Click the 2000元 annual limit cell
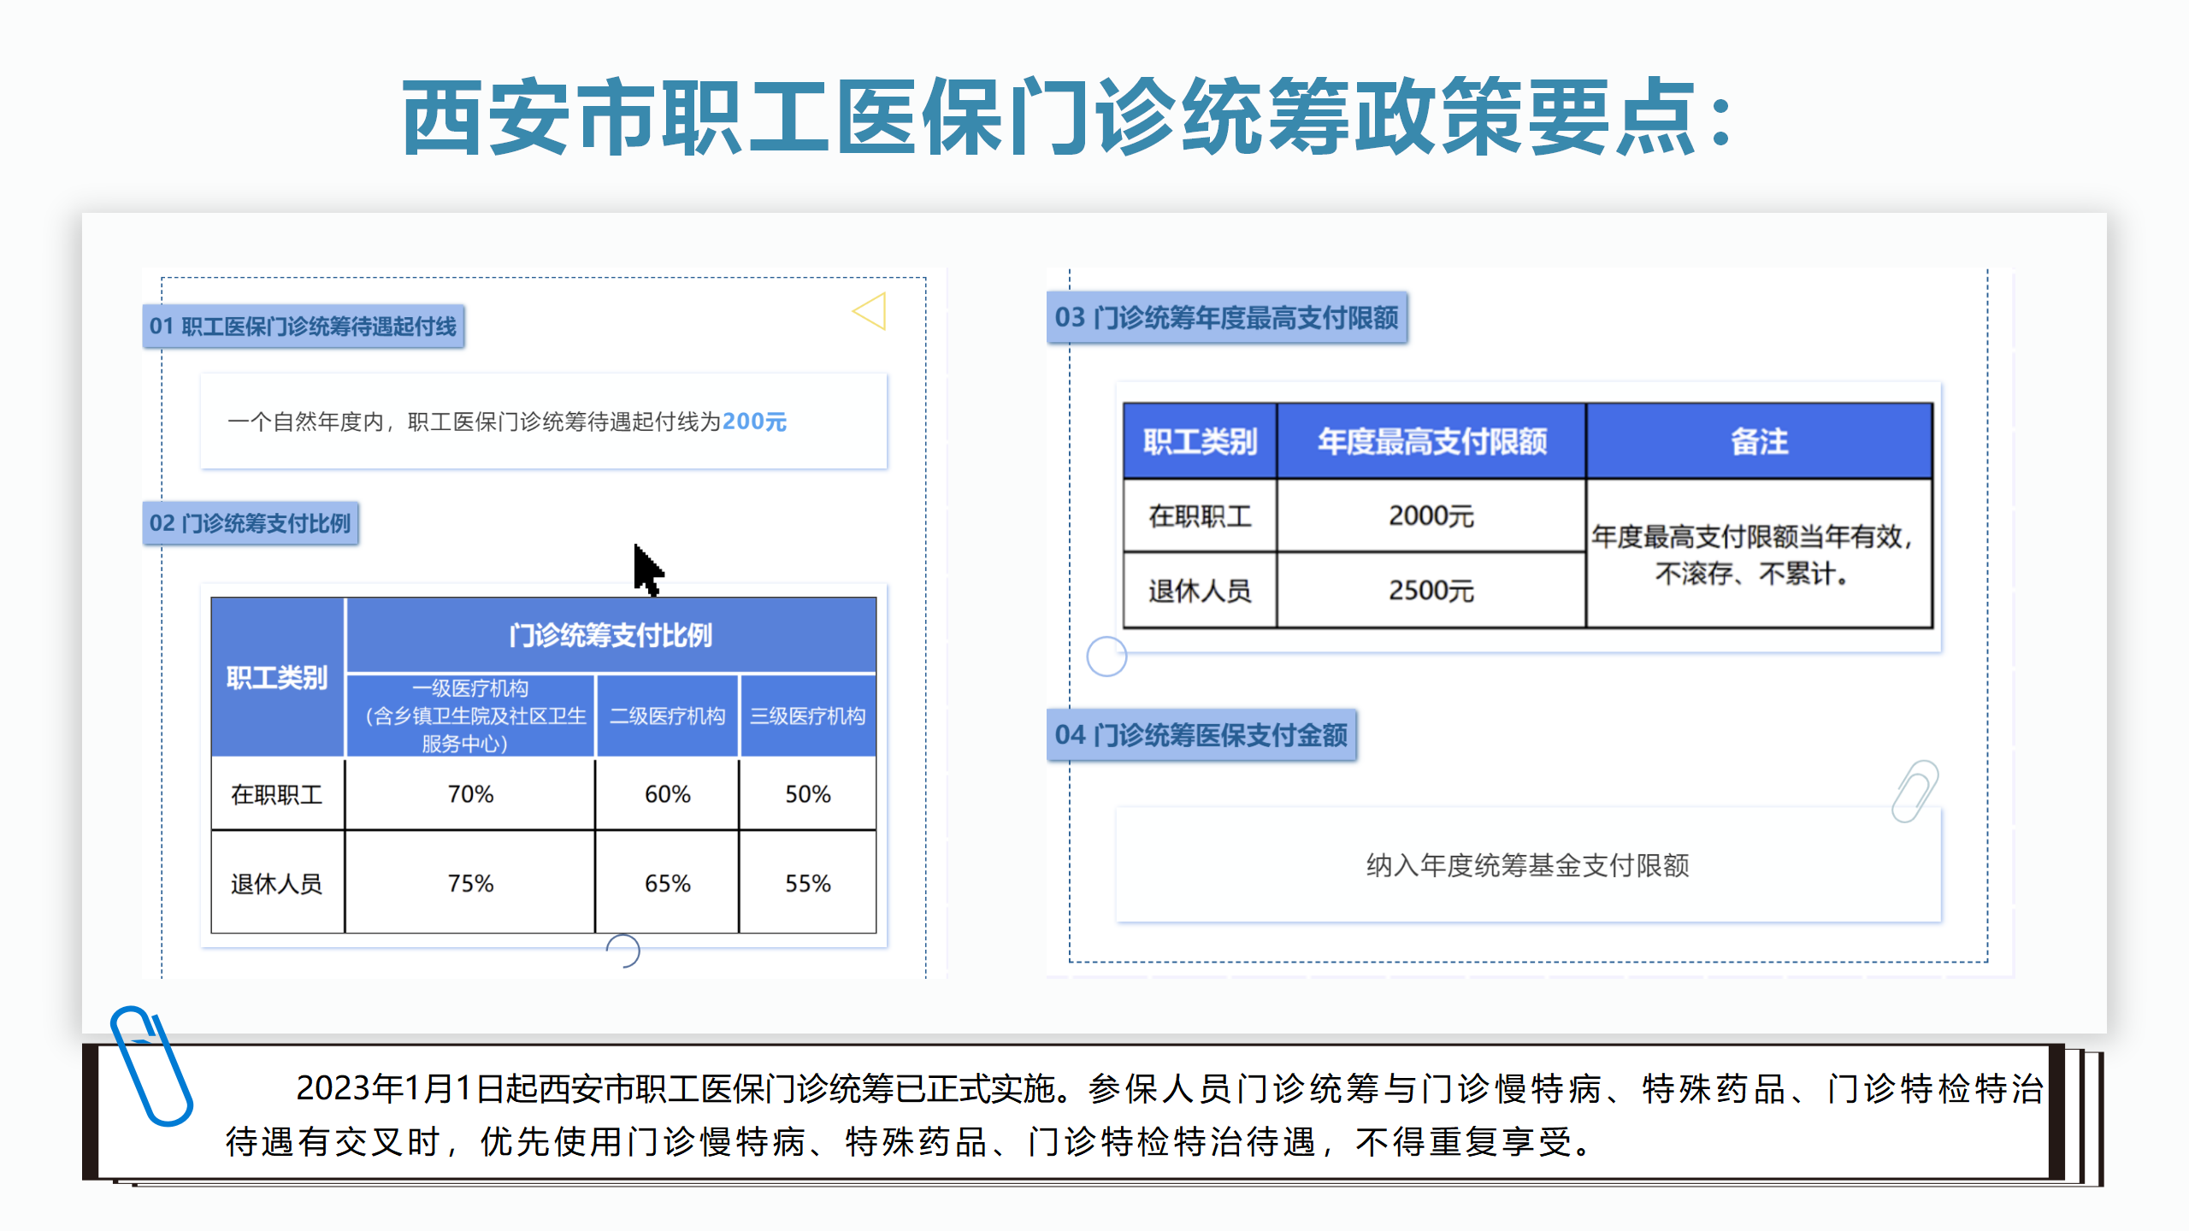This screenshot has height=1231, width=2189. (1431, 516)
